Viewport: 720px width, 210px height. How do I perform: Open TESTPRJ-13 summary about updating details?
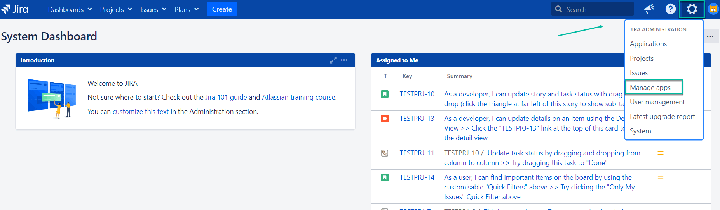click(x=534, y=128)
